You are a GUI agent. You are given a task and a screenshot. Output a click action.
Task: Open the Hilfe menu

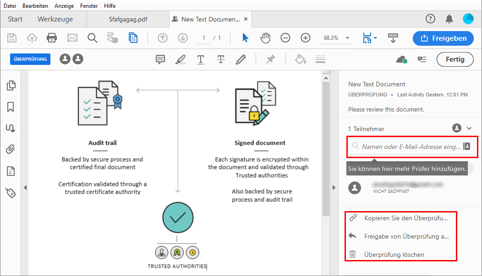(x=110, y=6)
